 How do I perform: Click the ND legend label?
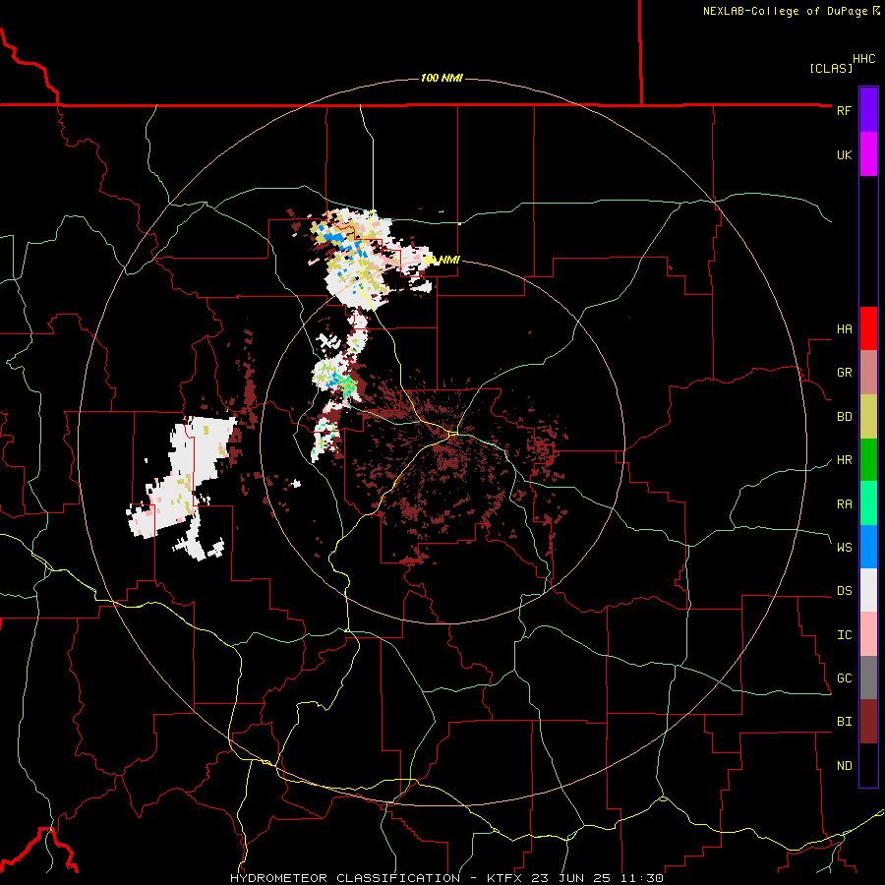[844, 766]
